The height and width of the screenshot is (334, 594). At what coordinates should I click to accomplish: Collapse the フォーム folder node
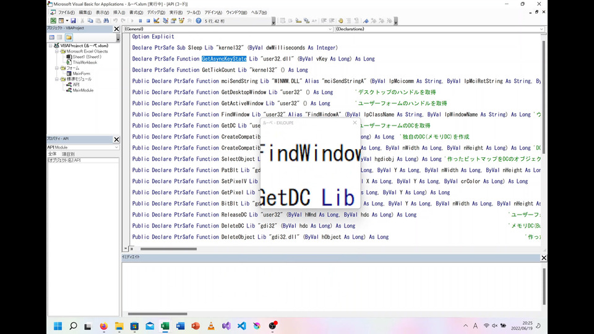pos(57,68)
